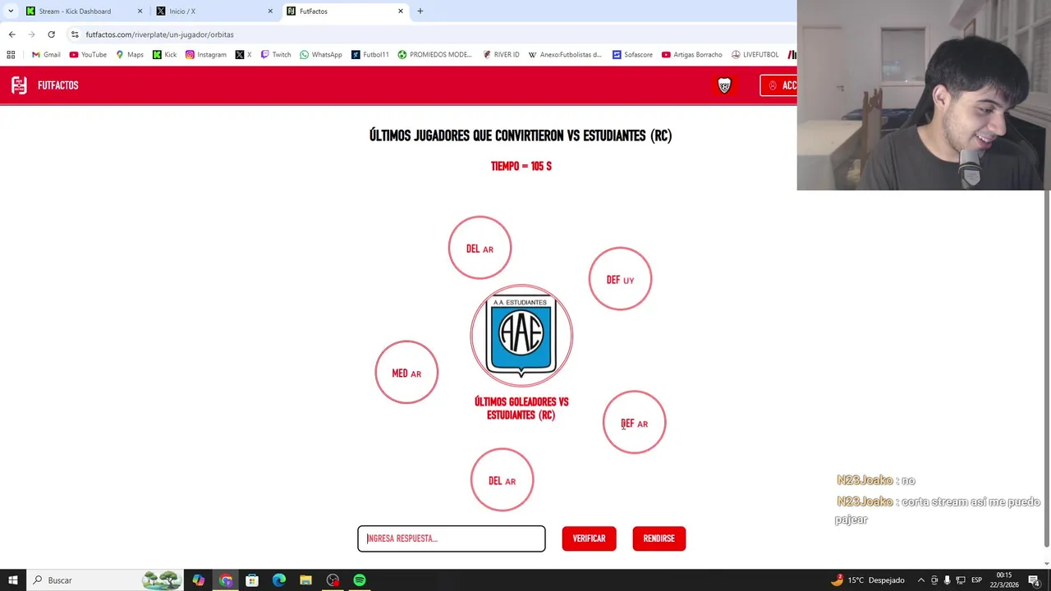
Task: Open the Windows notification center
Action: tap(1035, 580)
